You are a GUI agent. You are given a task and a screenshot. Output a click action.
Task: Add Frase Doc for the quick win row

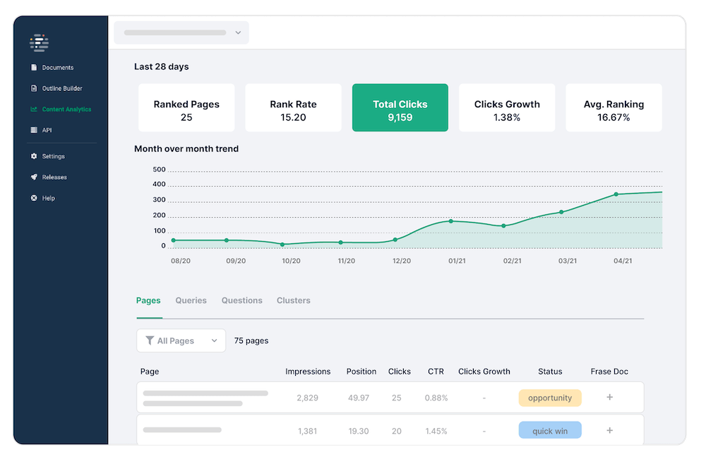610,431
